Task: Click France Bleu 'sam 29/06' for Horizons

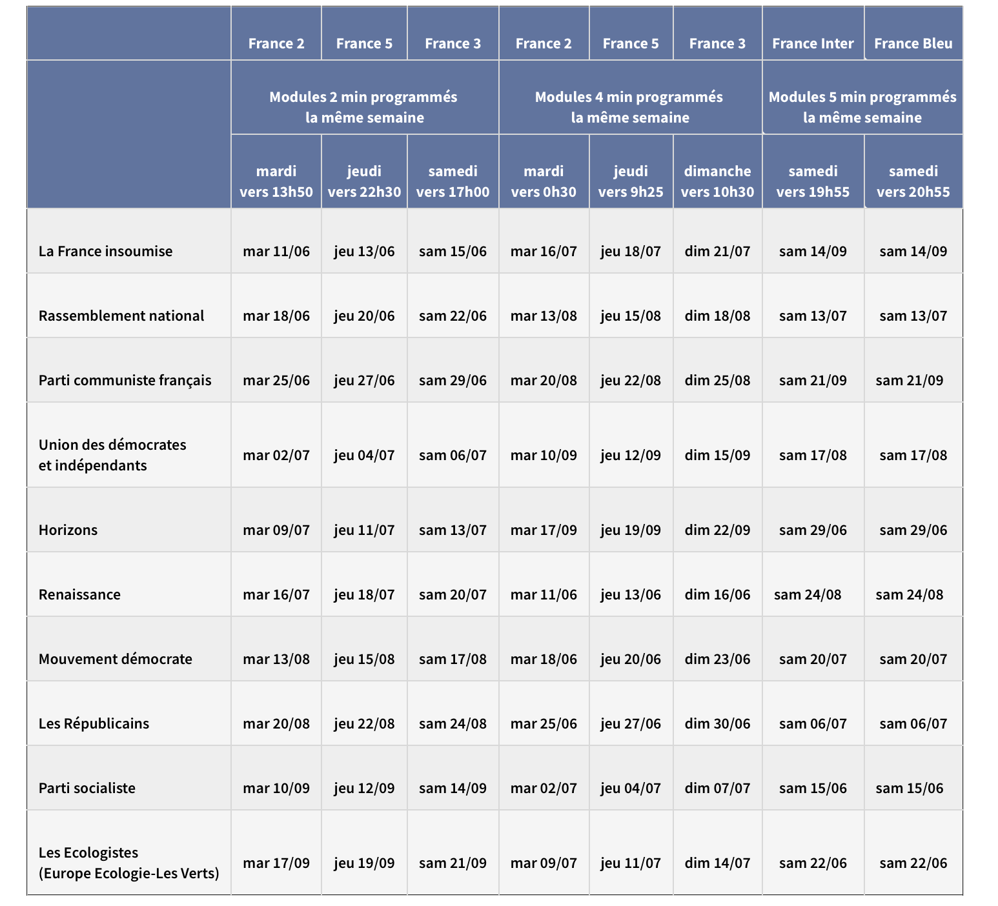Action: tap(913, 530)
